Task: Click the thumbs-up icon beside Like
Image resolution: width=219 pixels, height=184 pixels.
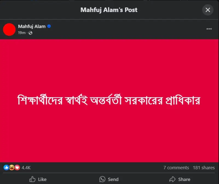Action: [32, 179]
